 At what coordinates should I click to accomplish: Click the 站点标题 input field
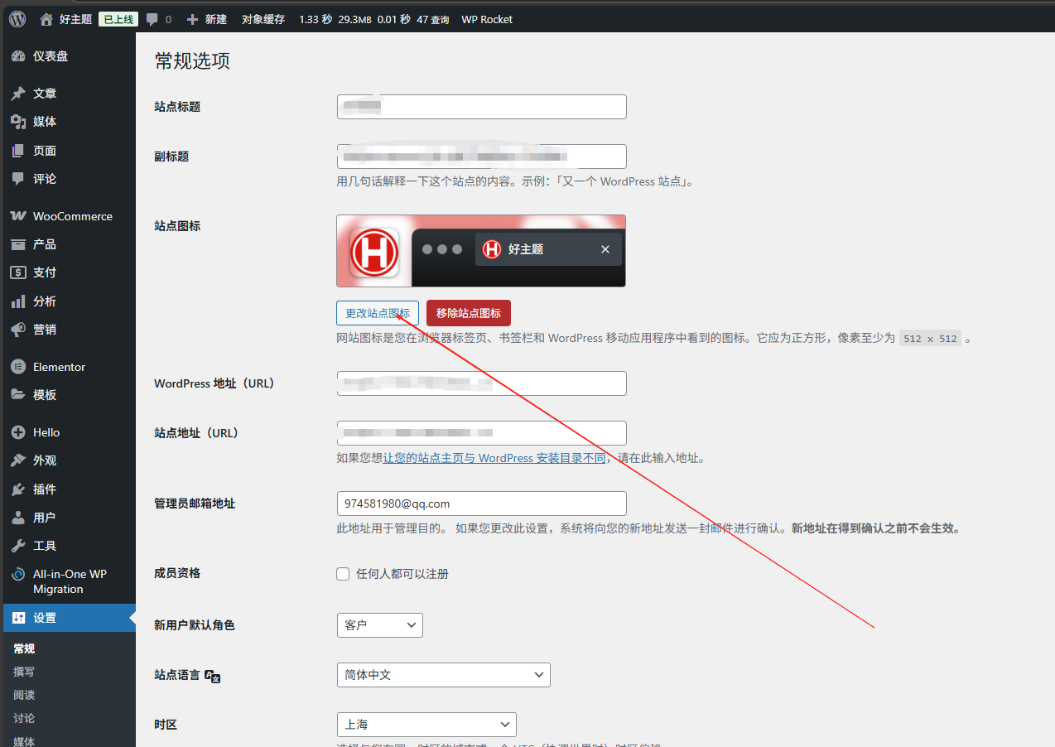(x=482, y=107)
